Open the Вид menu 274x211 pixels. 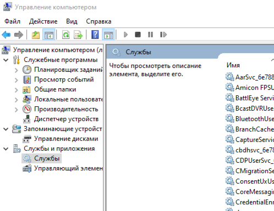(x=72, y=21)
